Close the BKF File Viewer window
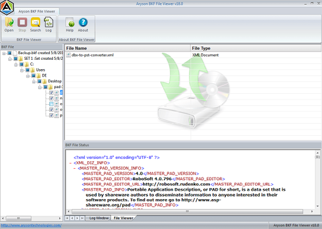The image size is (322, 229). pos(319,3)
